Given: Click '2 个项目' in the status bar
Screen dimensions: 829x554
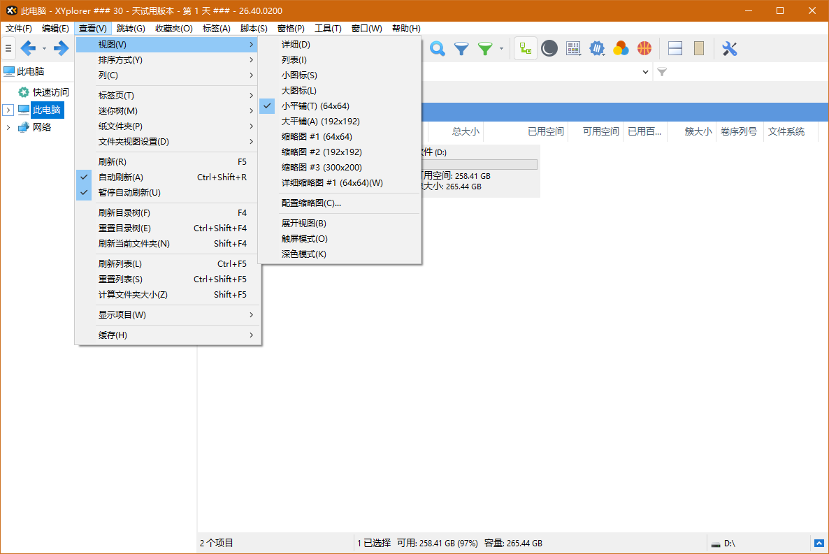Looking at the screenshot, I should (216, 543).
